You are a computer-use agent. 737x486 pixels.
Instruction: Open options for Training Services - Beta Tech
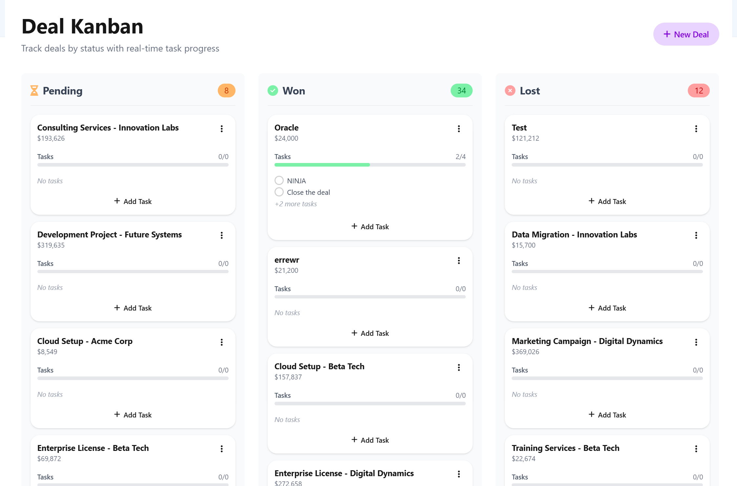696,449
